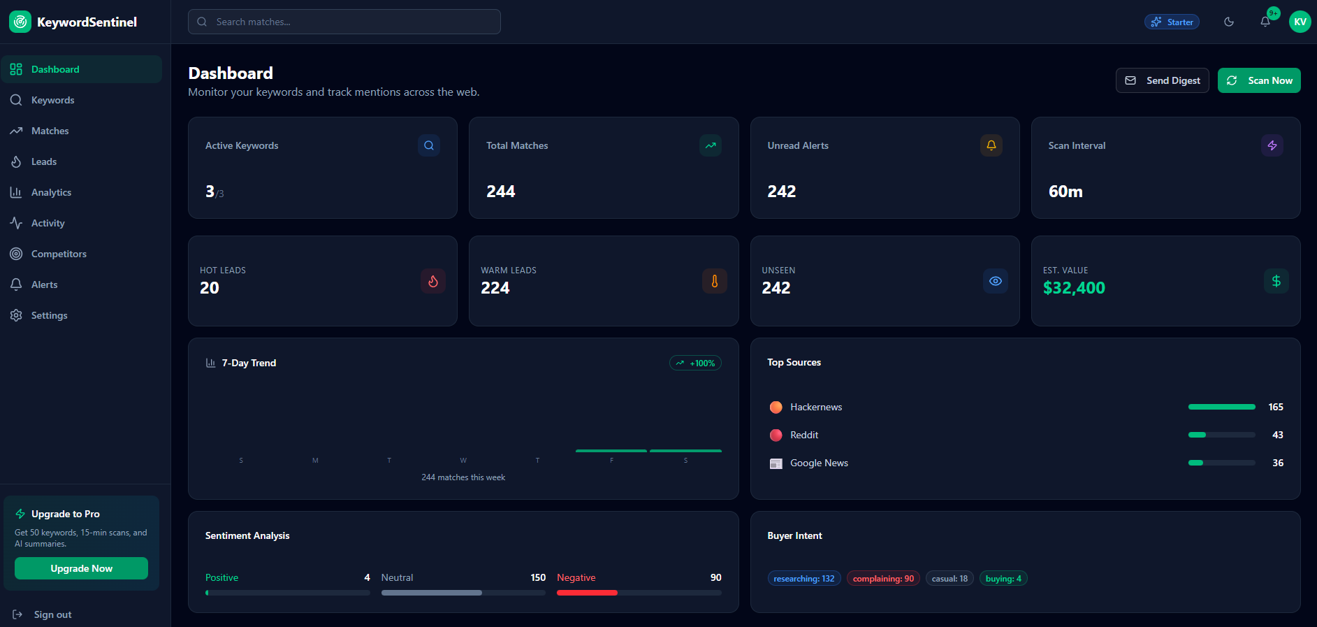1317x627 pixels.
Task: Click the casual: 18 intent tag
Action: click(949, 578)
